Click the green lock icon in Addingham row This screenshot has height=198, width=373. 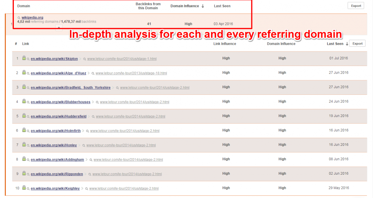[x=24, y=159]
